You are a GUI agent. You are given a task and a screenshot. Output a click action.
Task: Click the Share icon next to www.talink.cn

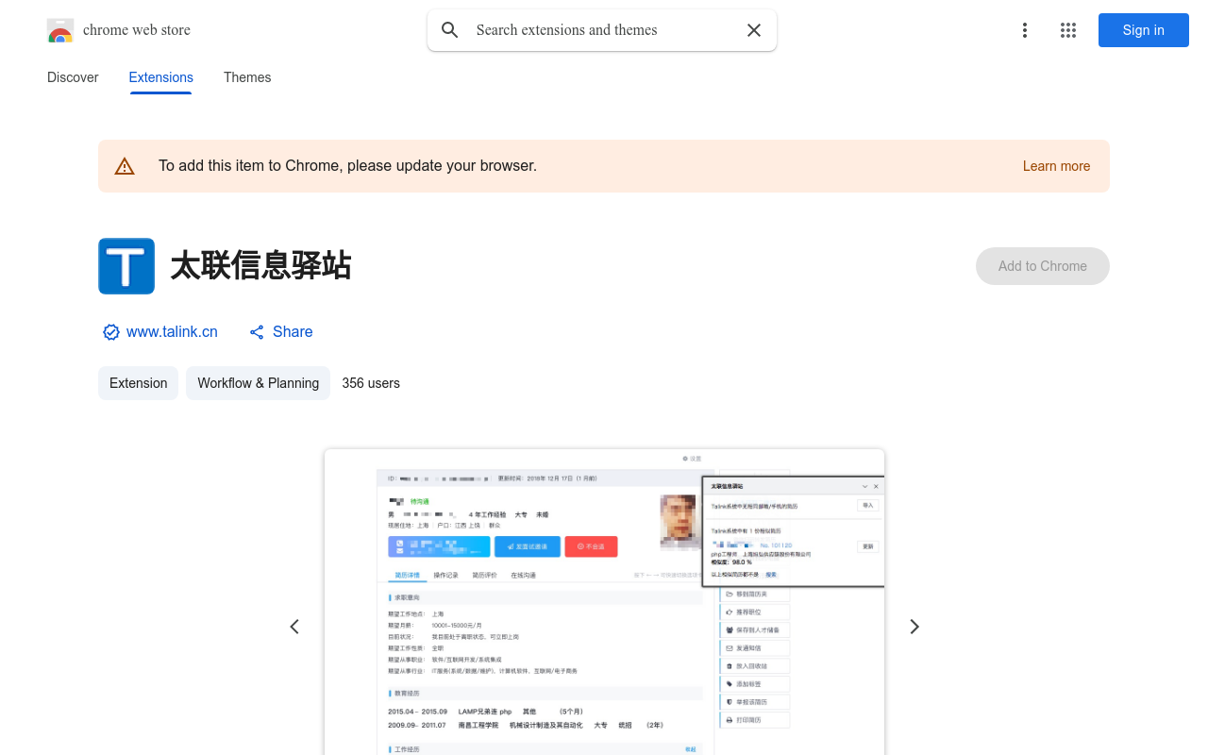click(x=256, y=332)
